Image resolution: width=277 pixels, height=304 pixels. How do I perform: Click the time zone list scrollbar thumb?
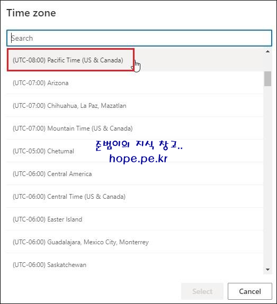pos(267,79)
